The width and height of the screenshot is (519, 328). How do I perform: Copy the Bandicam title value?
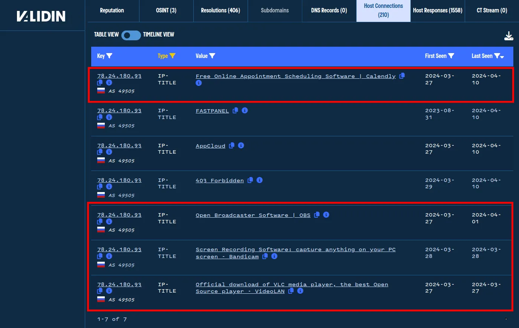pos(265,256)
